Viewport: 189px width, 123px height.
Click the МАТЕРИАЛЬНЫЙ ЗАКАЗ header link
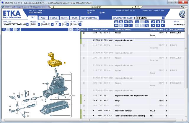(125, 11)
